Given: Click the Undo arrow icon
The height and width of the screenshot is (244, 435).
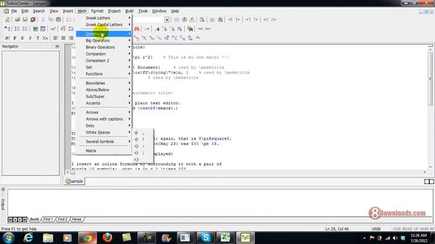Looking at the screenshot, I should point(68,20).
